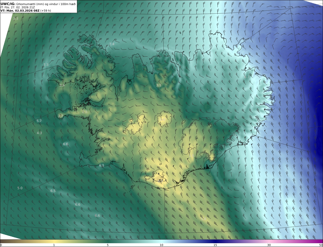This screenshot has width=323, height=247.
Task: Click the color scale tick label "0"
Action: point(1,245)
